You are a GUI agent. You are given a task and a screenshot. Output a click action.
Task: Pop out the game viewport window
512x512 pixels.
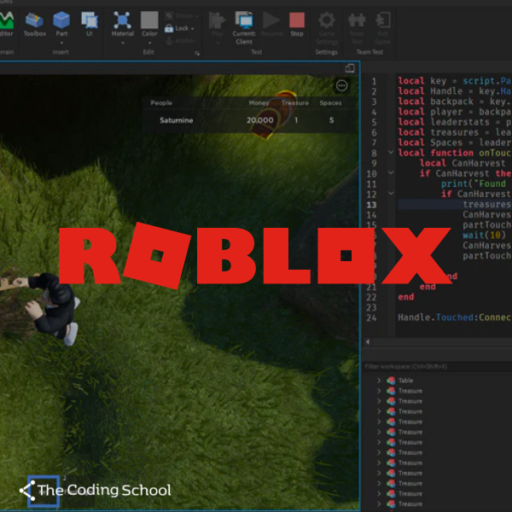(350, 68)
